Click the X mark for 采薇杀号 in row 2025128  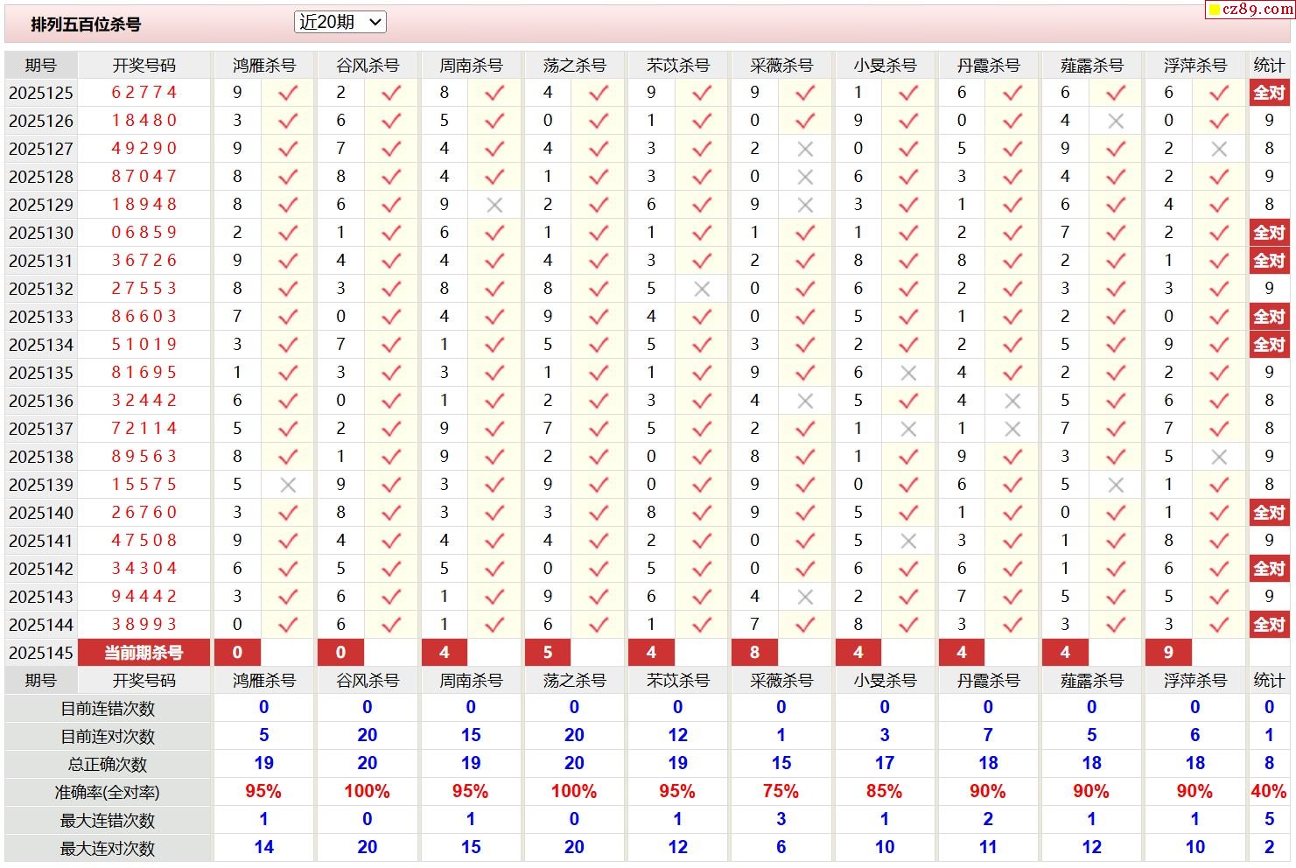click(x=805, y=177)
